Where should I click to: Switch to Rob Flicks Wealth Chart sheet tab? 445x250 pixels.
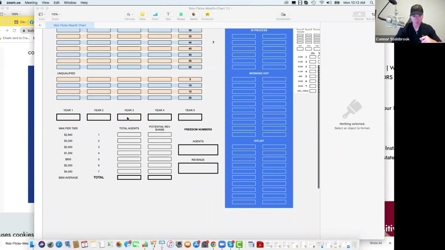pyautogui.click(x=70, y=25)
